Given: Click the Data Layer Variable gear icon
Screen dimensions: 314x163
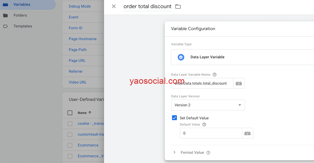Looking at the screenshot, I should click(x=181, y=57).
